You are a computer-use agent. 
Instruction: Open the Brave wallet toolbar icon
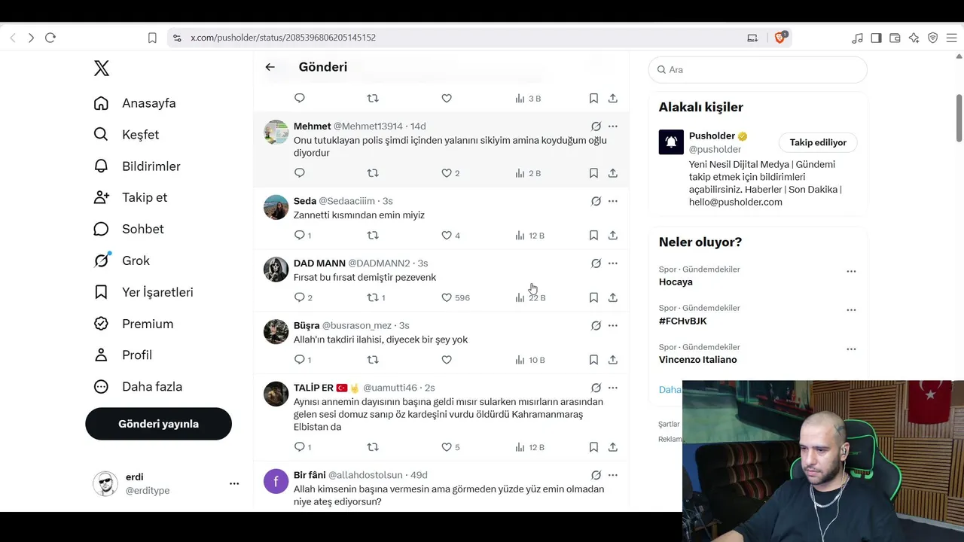(895, 38)
